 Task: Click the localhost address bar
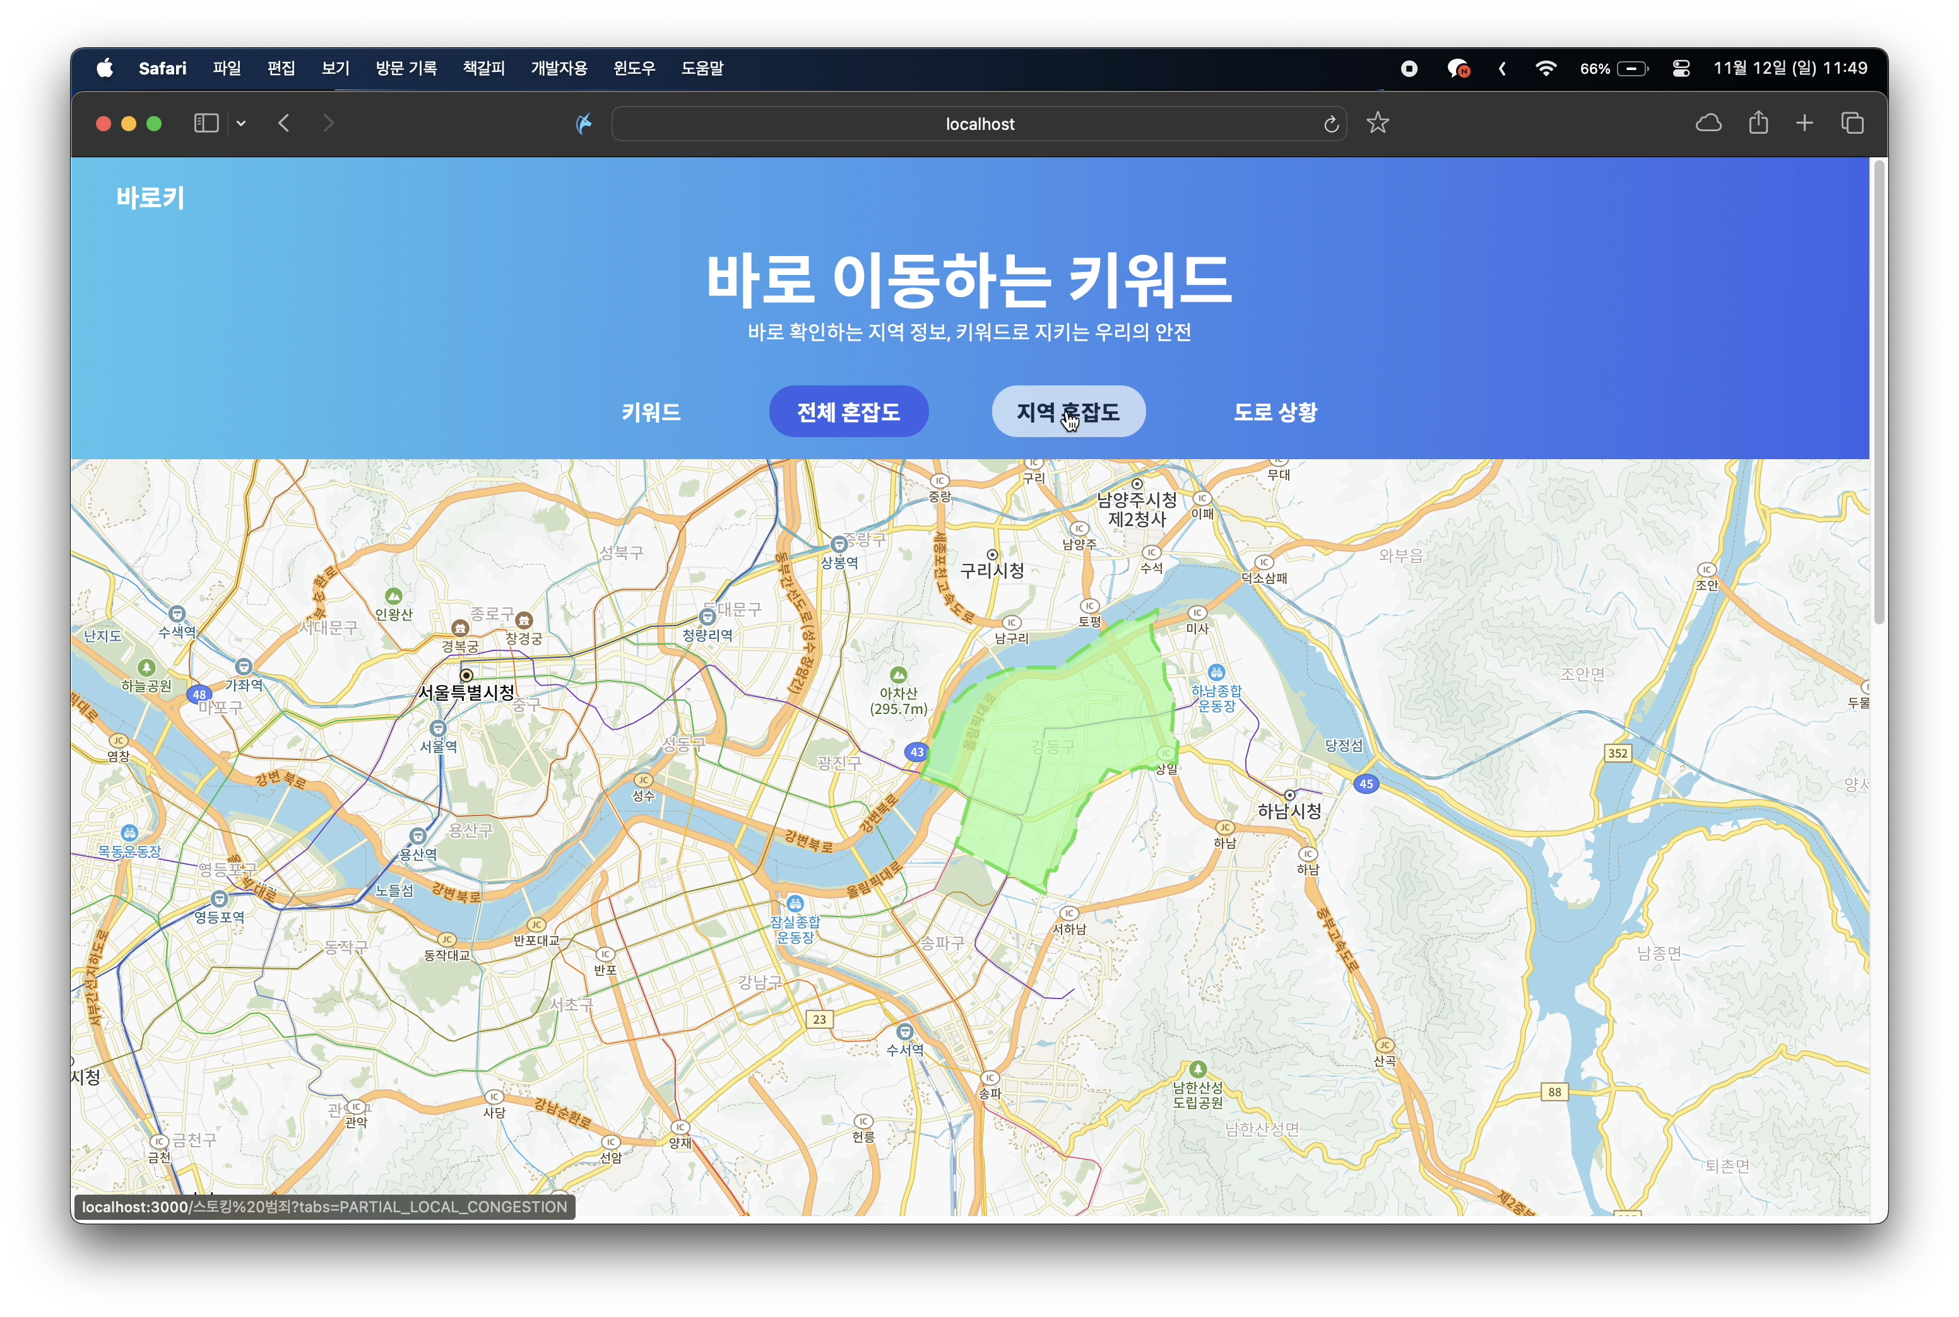[x=979, y=124]
